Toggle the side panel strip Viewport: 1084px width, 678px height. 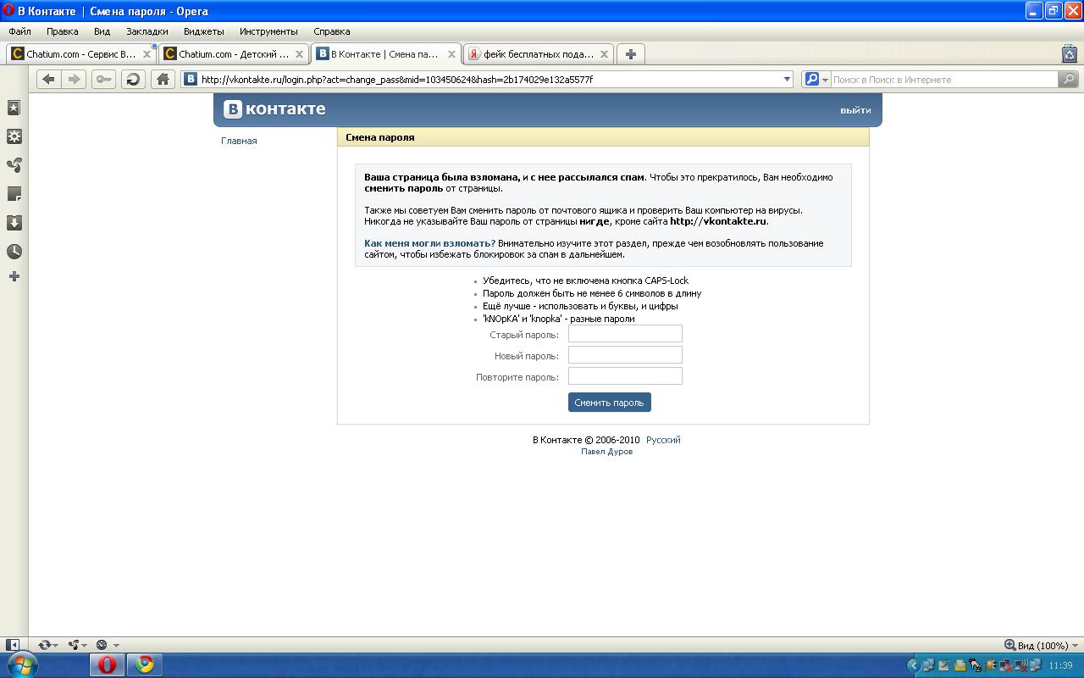(x=13, y=645)
